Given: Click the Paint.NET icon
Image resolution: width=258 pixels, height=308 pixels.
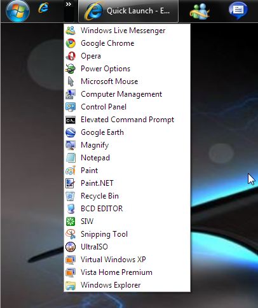Looking at the screenshot, I should point(71,183).
